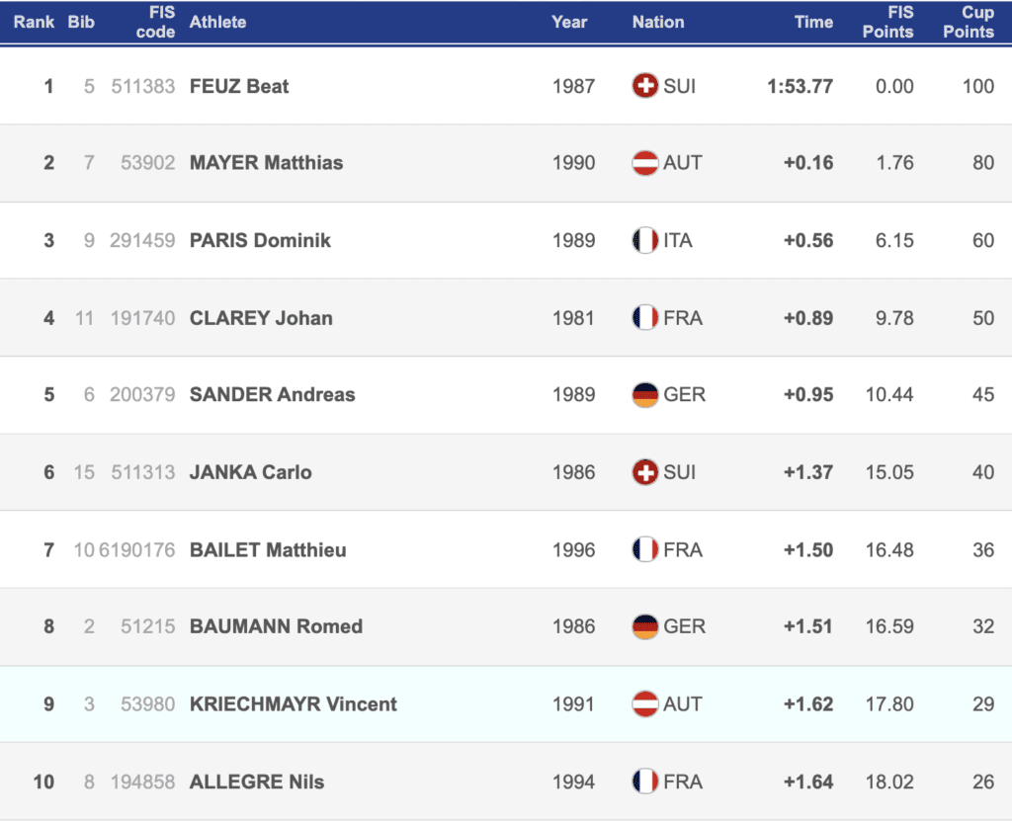This screenshot has width=1012, height=822.
Task: Click Swiss flag icon beside Feuz Beat
Action: 644,86
